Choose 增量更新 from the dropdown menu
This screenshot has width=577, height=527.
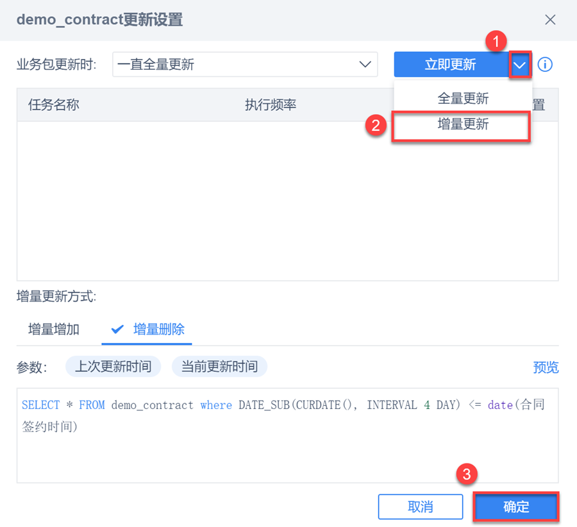(462, 124)
